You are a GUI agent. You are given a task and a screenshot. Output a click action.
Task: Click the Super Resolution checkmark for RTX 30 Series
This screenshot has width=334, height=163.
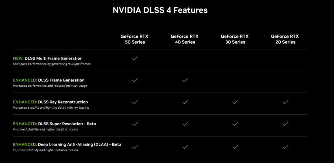[235, 124]
